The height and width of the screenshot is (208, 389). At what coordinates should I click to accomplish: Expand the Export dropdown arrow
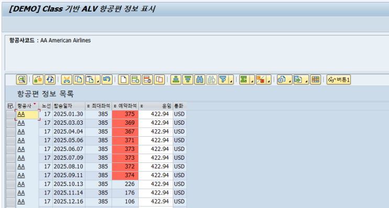coord(306,80)
